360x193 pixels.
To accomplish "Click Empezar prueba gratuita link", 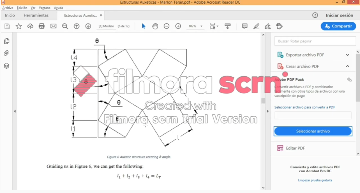I will (x=315, y=180).
